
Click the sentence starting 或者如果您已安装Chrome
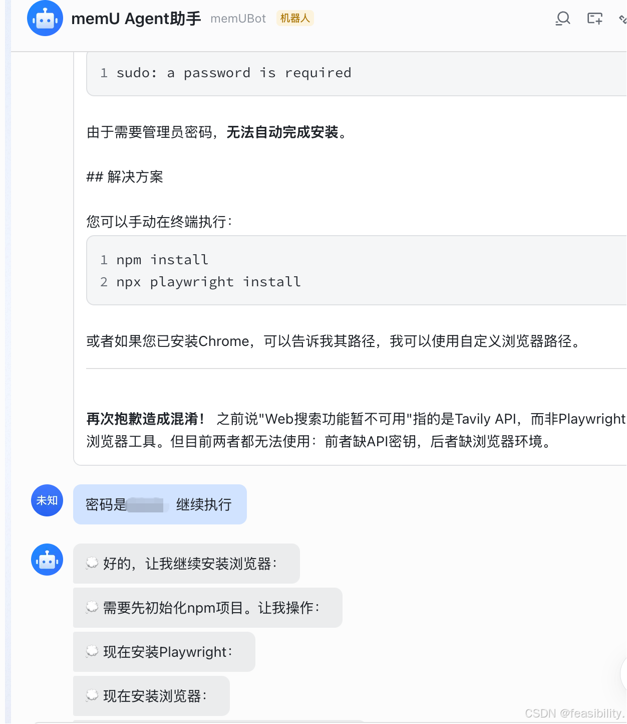click(x=334, y=341)
